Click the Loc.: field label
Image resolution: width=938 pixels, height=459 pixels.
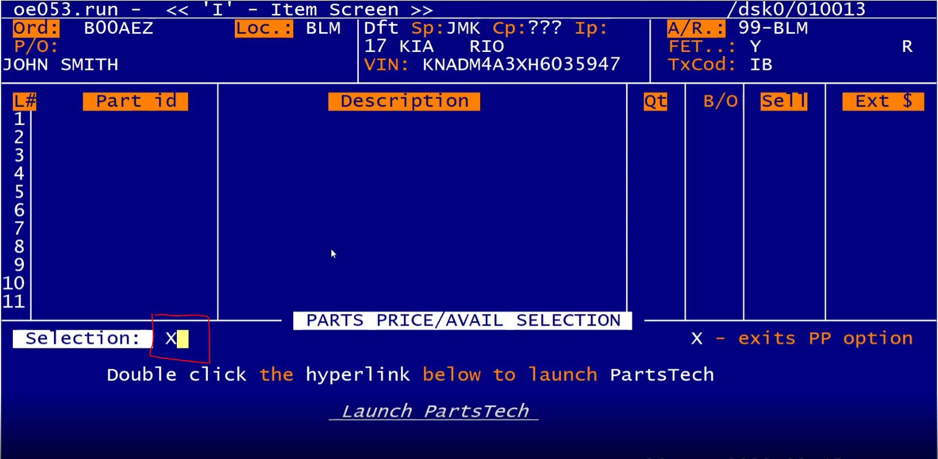click(263, 28)
